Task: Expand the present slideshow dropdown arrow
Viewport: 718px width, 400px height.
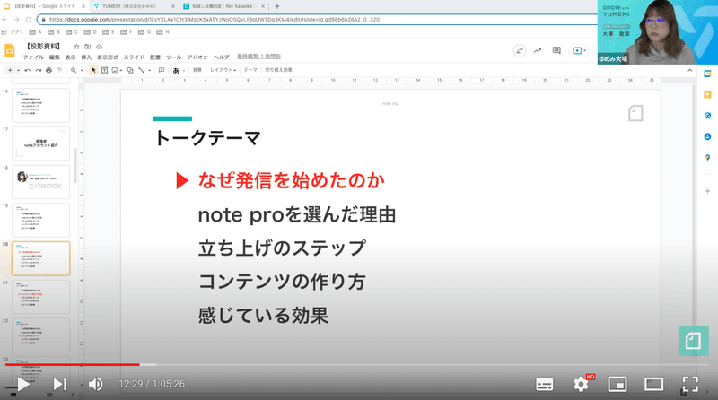Action: tap(585, 51)
